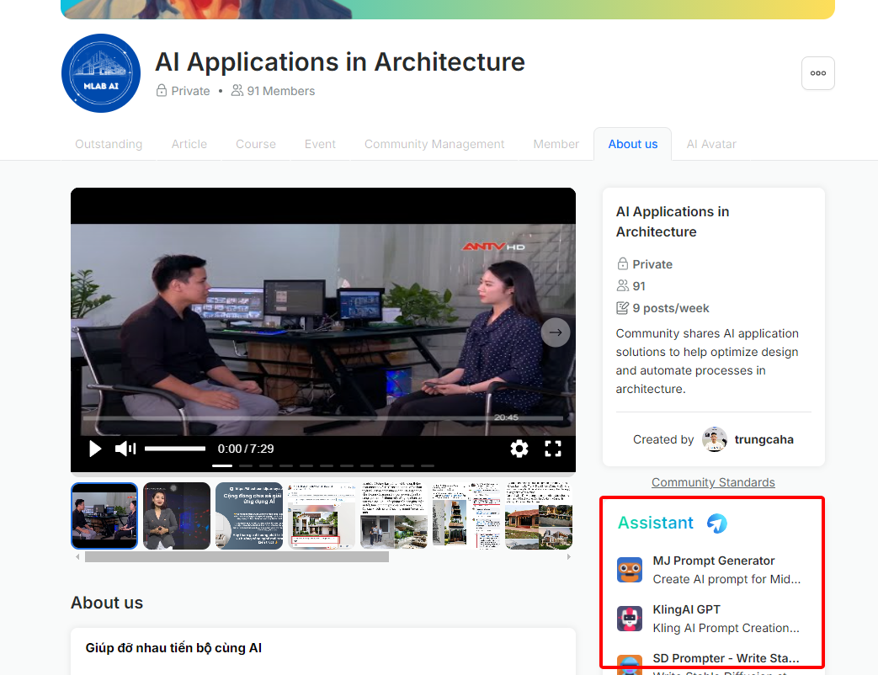878x675 pixels.
Task: Click the Assistant paper plane icon
Action: click(716, 523)
